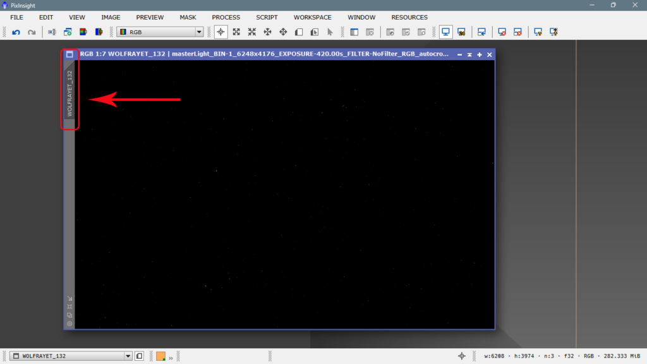Click the grayed mask checkmark icon

click(406, 32)
